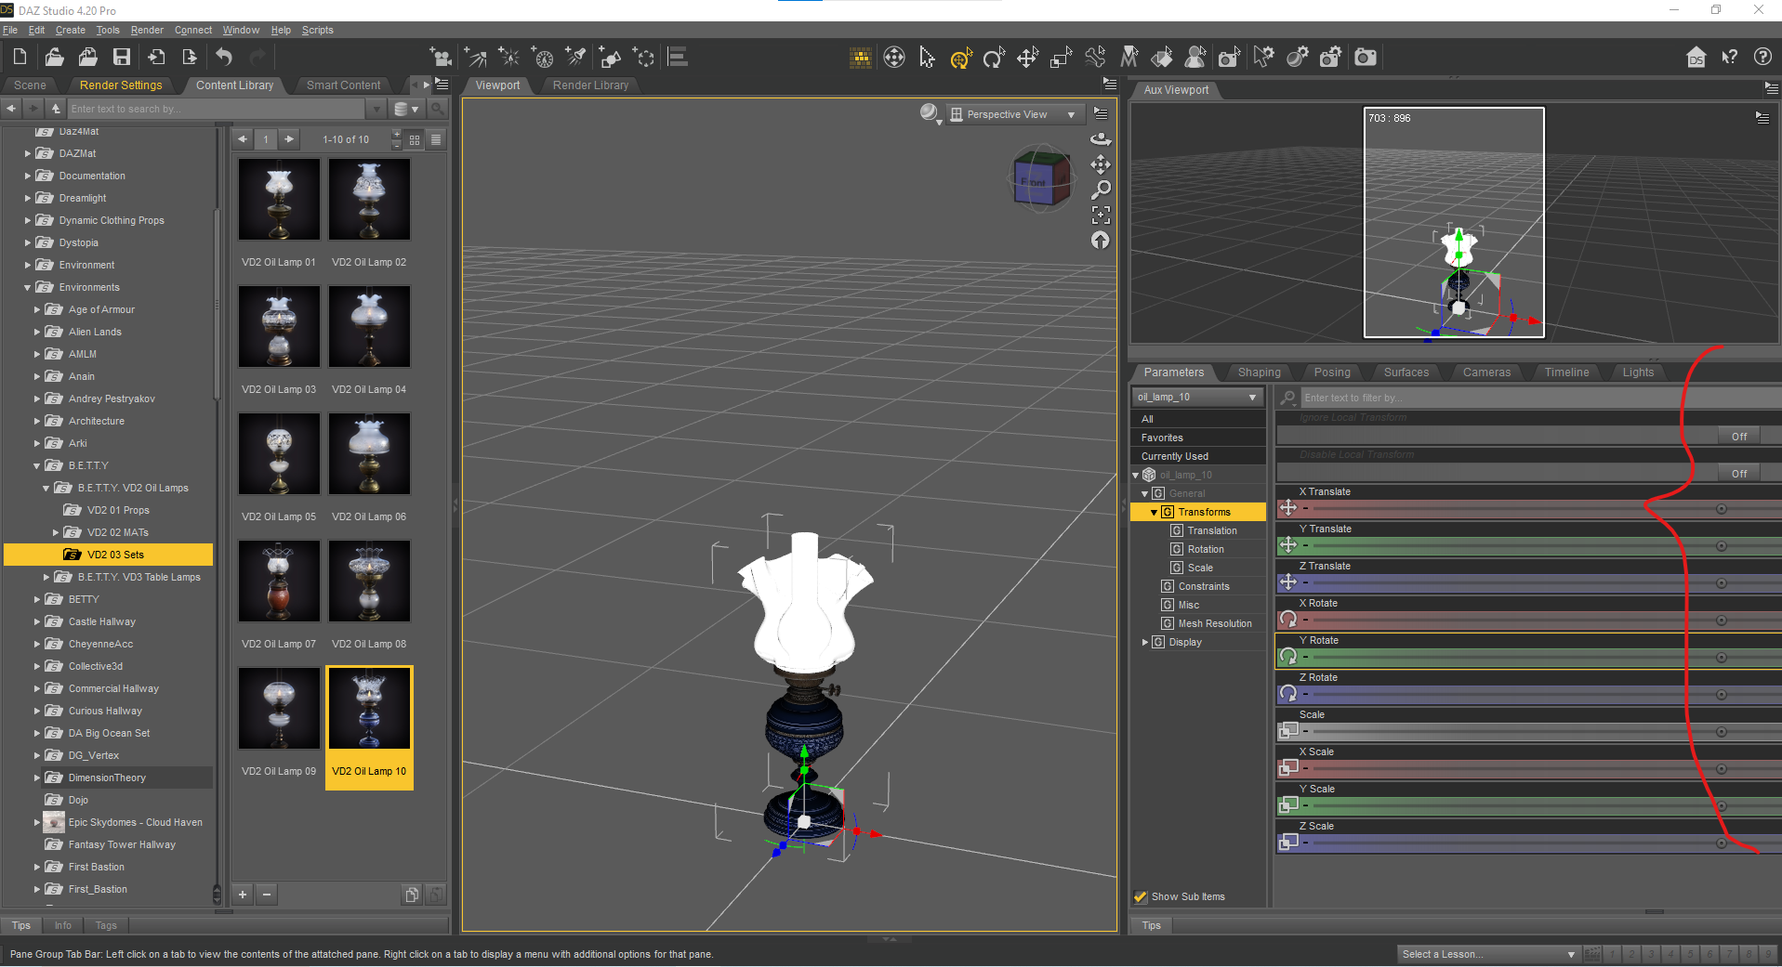The height and width of the screenshot is (967, 1782).
Task: Expand the VD2 02 MATs folder
Action: tap(56, 533)
